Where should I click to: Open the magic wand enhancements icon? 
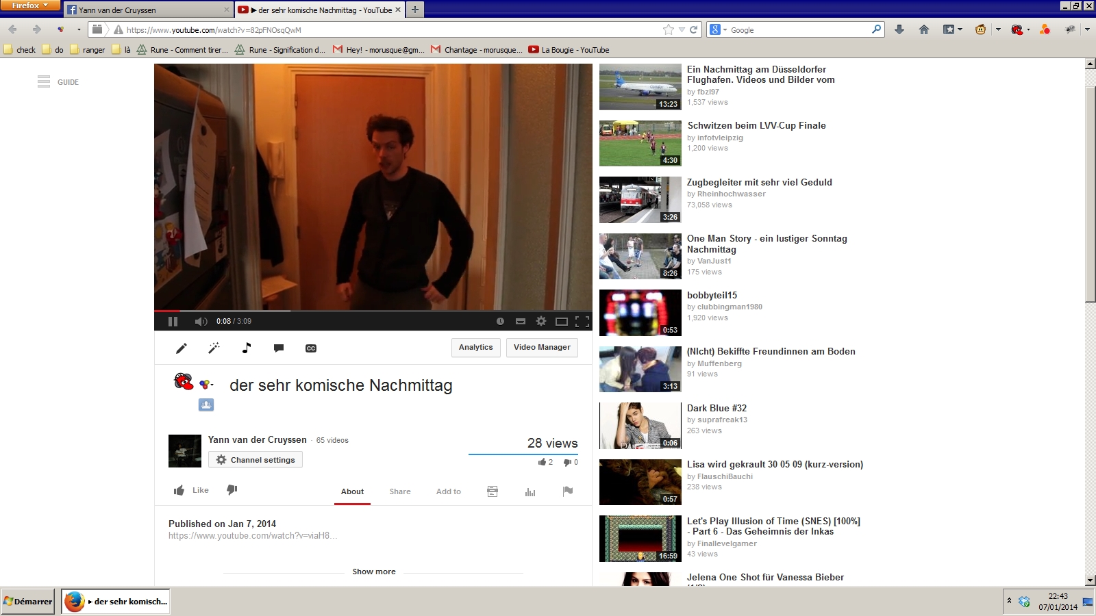214,348
